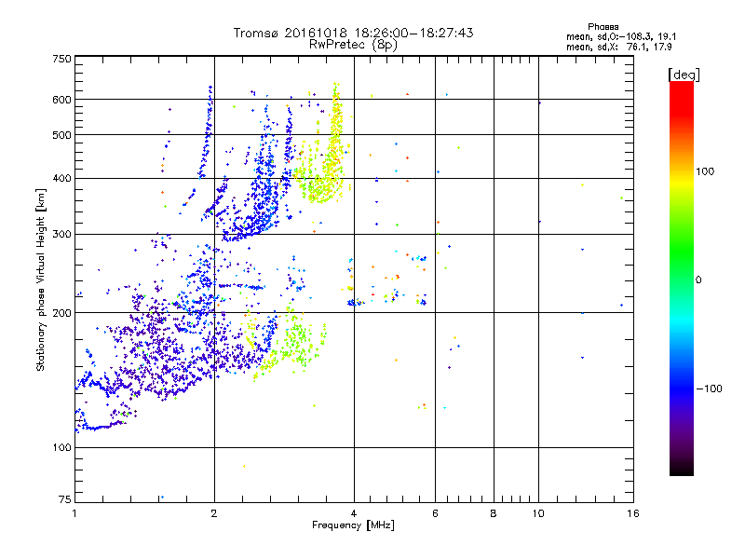Click the '8' frequency tick label
The image size is (745, 559).
(494, 513)
